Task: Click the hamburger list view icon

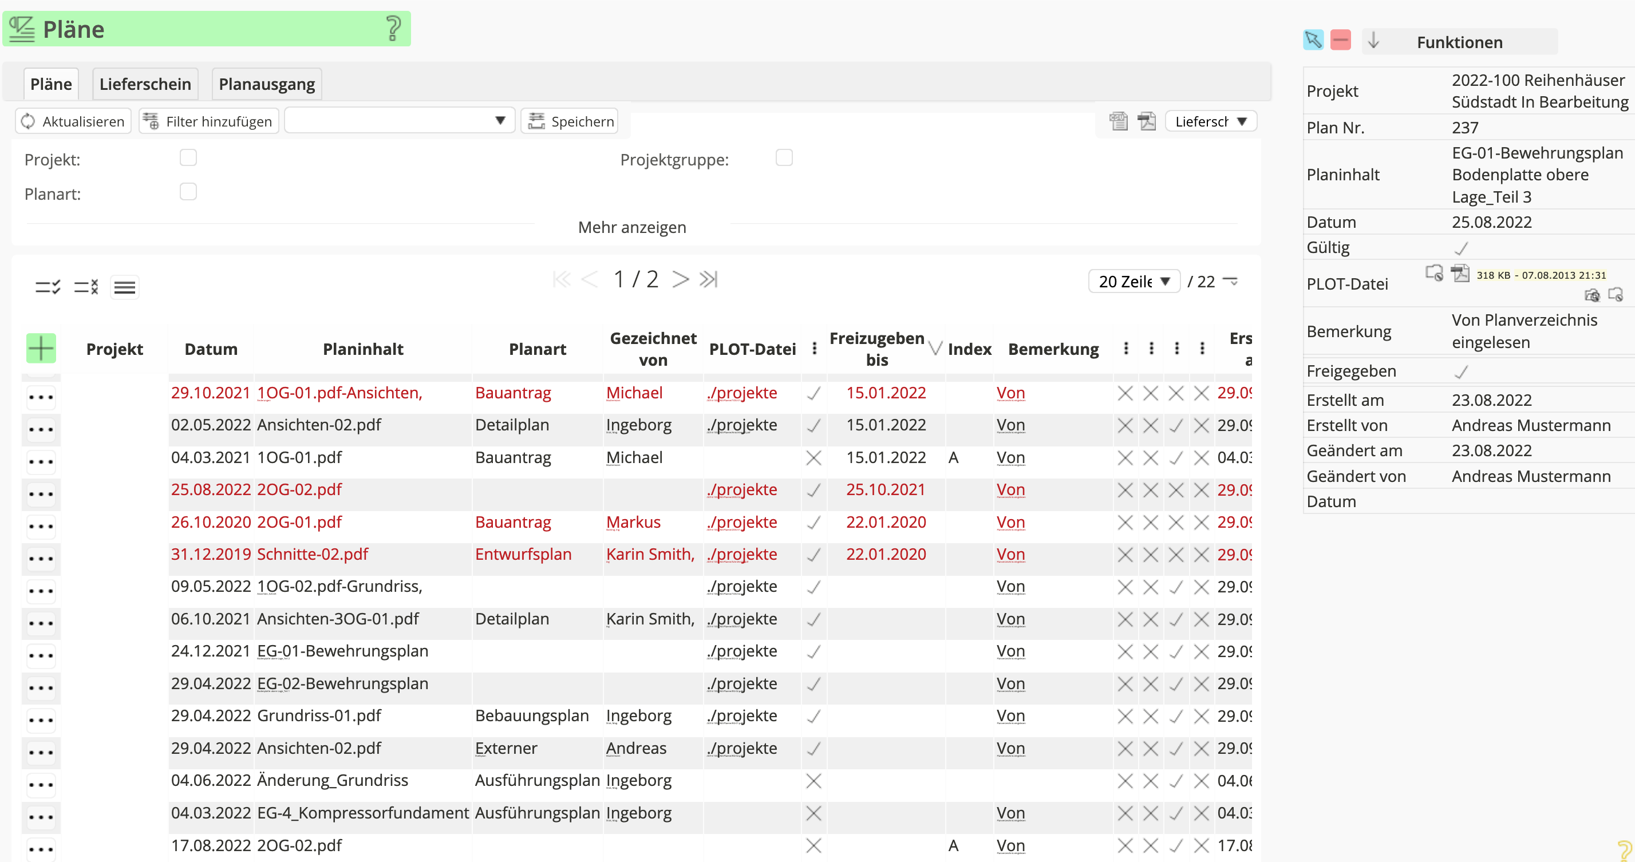Action: click(124, 287)
